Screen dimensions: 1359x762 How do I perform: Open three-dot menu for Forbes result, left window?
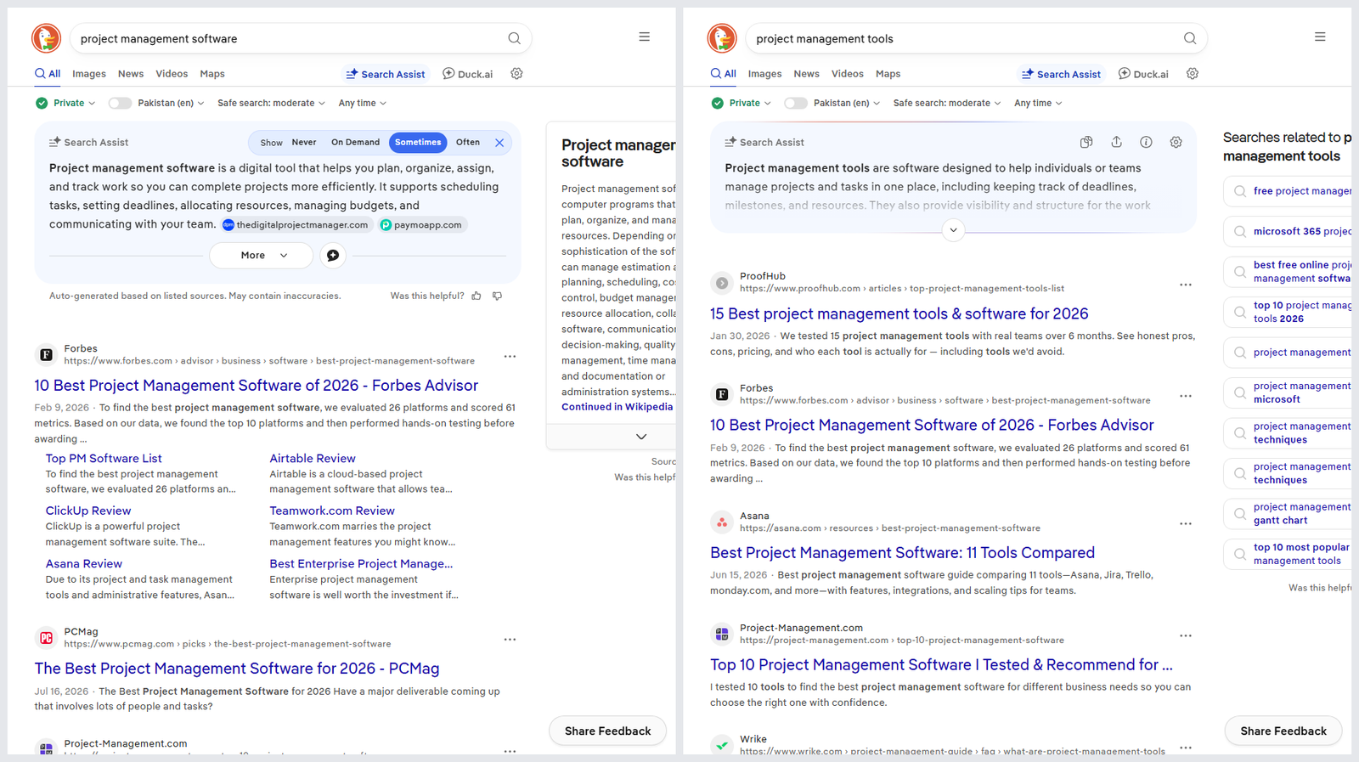point(510,357)
